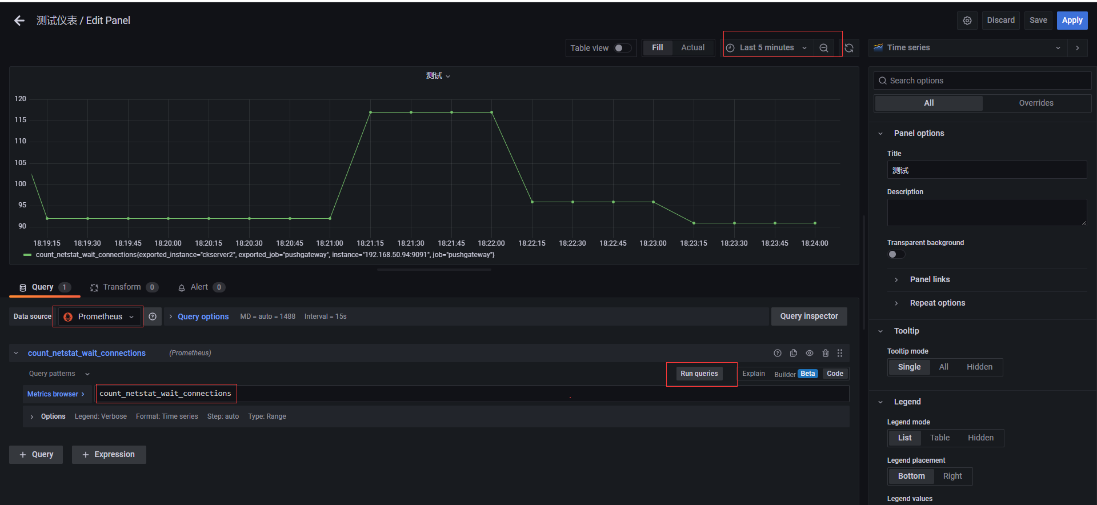
Task: Toggle the Table view switch
Action: click(x=622, y=48)
